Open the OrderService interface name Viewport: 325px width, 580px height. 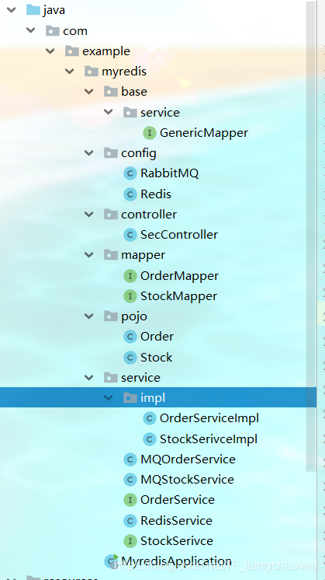[x=178, y=500]
